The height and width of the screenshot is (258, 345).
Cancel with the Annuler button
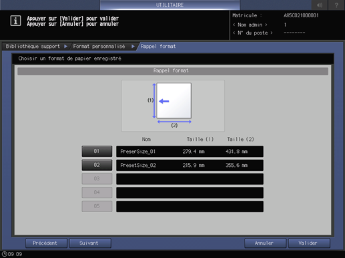(x=265, y=243)
